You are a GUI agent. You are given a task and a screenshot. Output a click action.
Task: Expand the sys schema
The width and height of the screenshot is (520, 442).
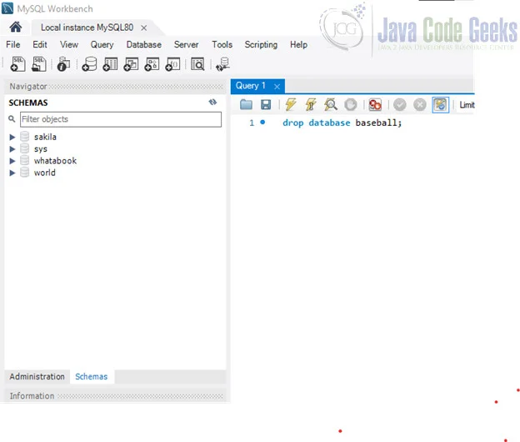(12, 149)
